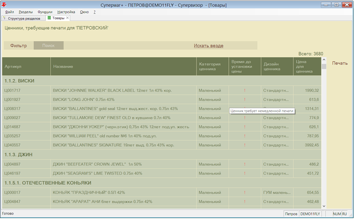Select article Ц001717 cell
The height and width of the screenshot is (219, 354).
[26, 90]
